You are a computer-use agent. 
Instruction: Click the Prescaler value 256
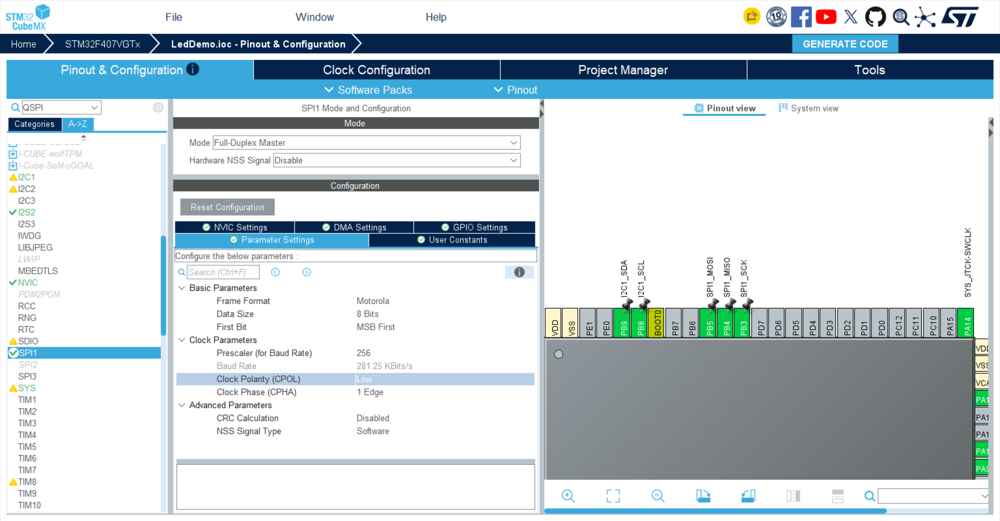tap(364, 353)
